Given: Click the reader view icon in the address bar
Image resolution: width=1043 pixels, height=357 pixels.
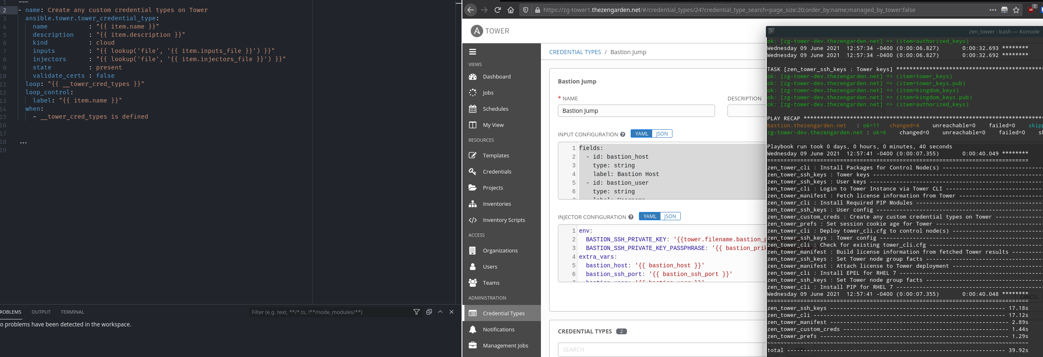Looking at the screenshot, I should [x=1004, y=10].
